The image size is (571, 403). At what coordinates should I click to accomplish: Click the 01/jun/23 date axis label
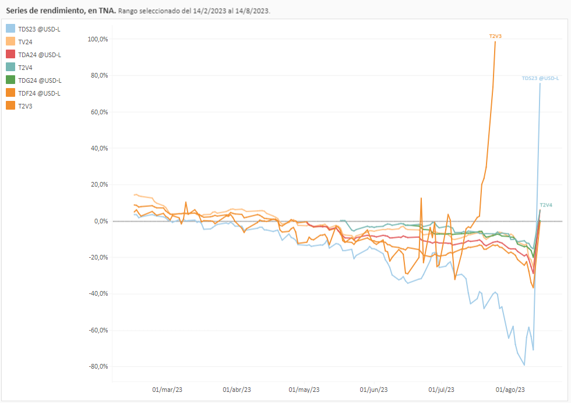pyautogui.click(x=373, y=390)
